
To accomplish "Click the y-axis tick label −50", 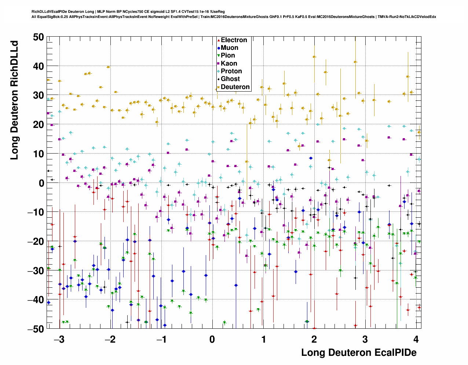I will (x=35, y=329).
